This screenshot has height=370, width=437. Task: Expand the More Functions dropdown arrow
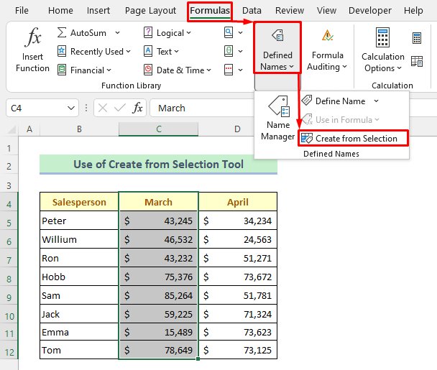coord(241,70)
